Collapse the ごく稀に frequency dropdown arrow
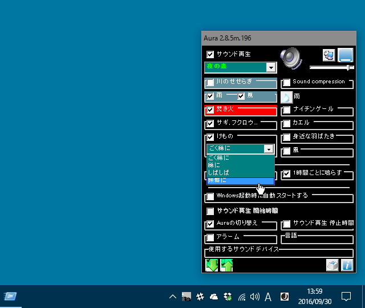Screen dimensions: 365x308 (x=269, y=149)
